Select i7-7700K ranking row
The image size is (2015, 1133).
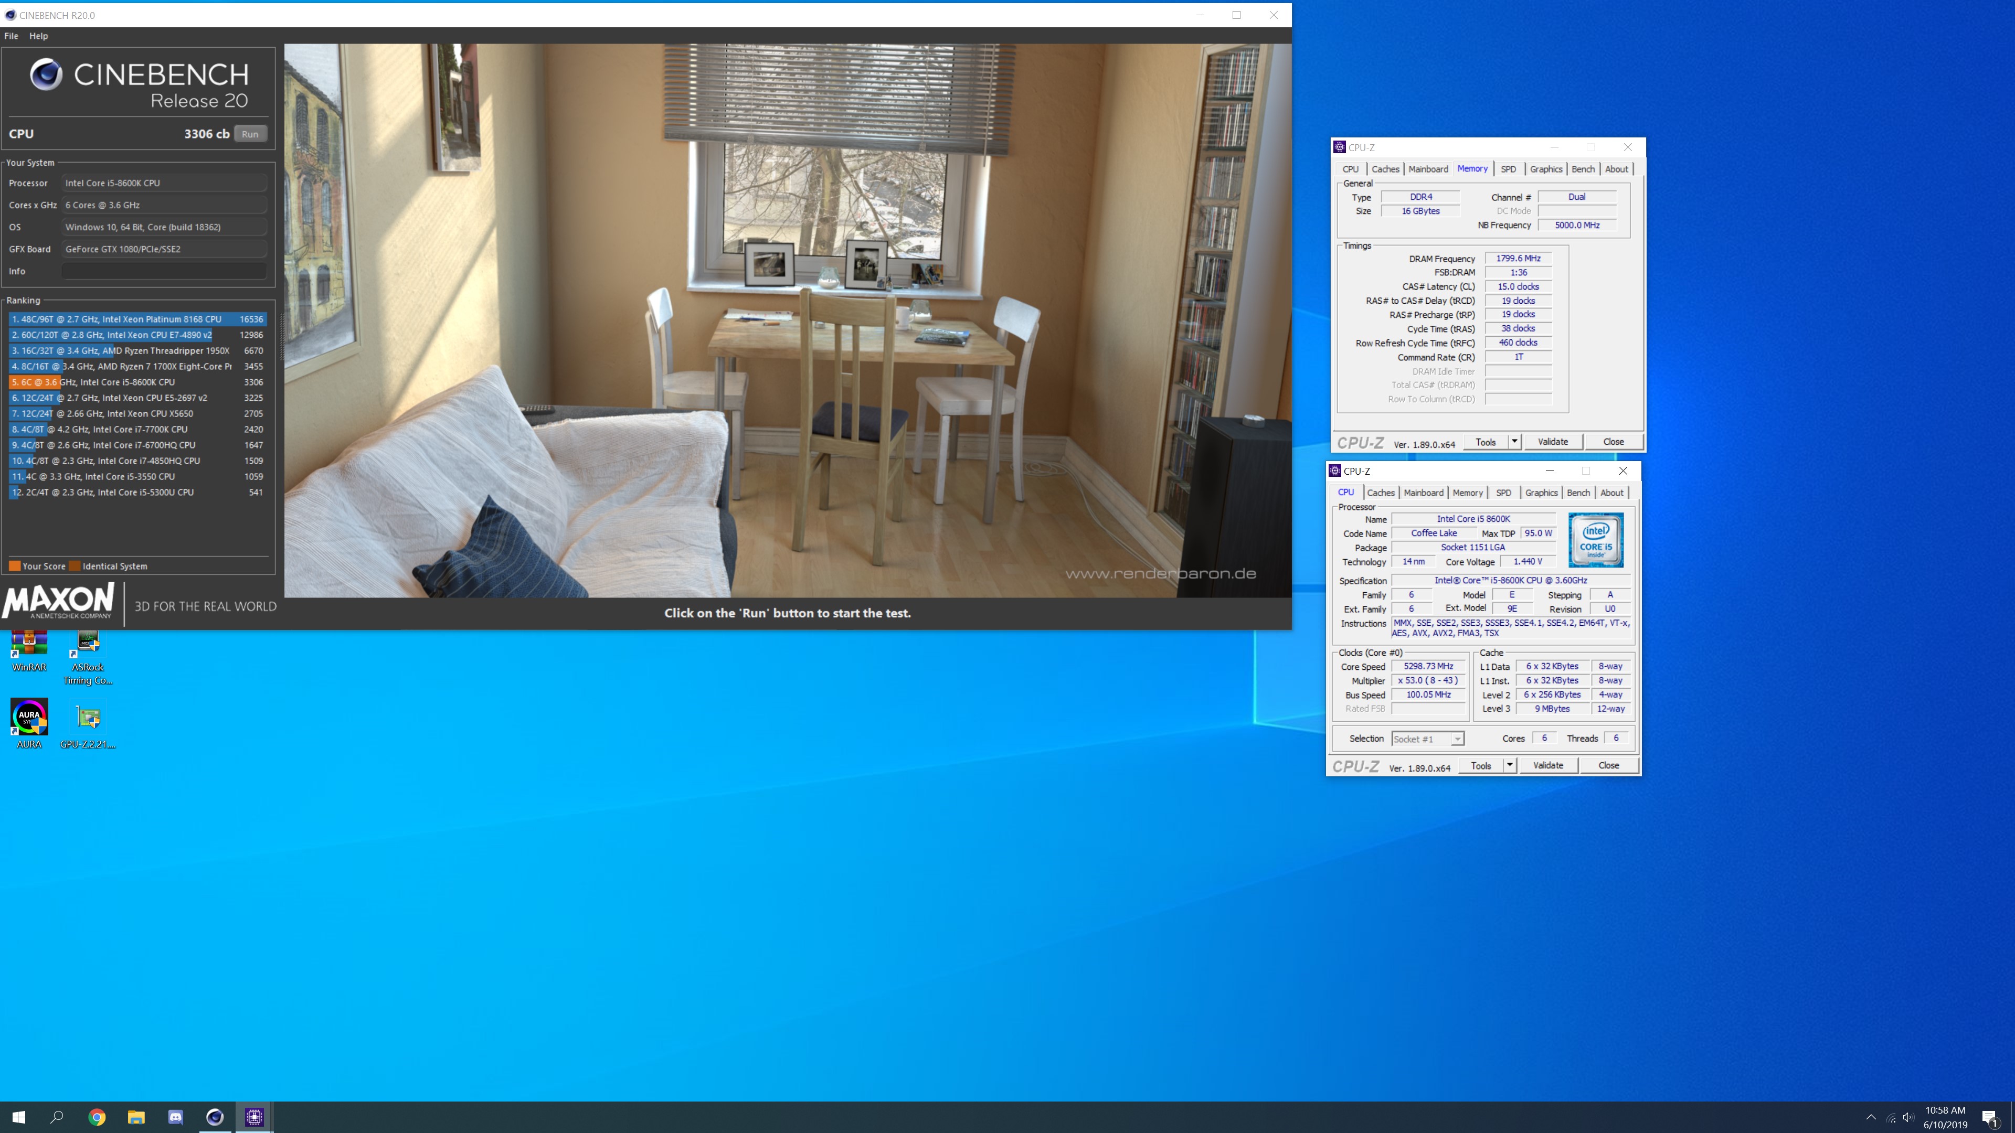(137, 429)
